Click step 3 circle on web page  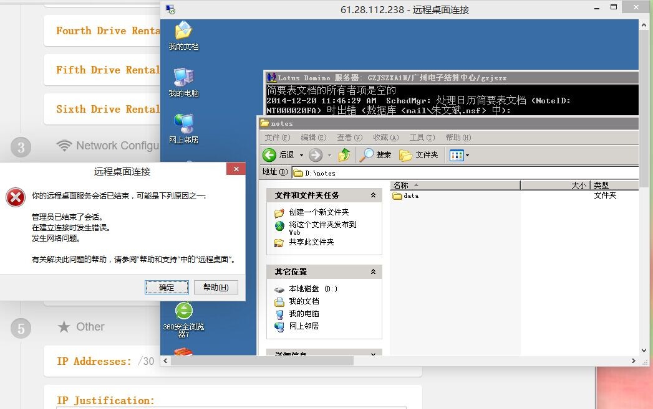(x=21, y=147)
